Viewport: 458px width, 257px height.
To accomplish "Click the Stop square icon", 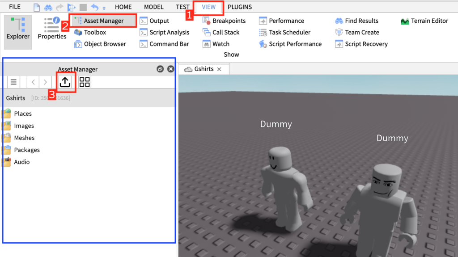I will (83, 7).
